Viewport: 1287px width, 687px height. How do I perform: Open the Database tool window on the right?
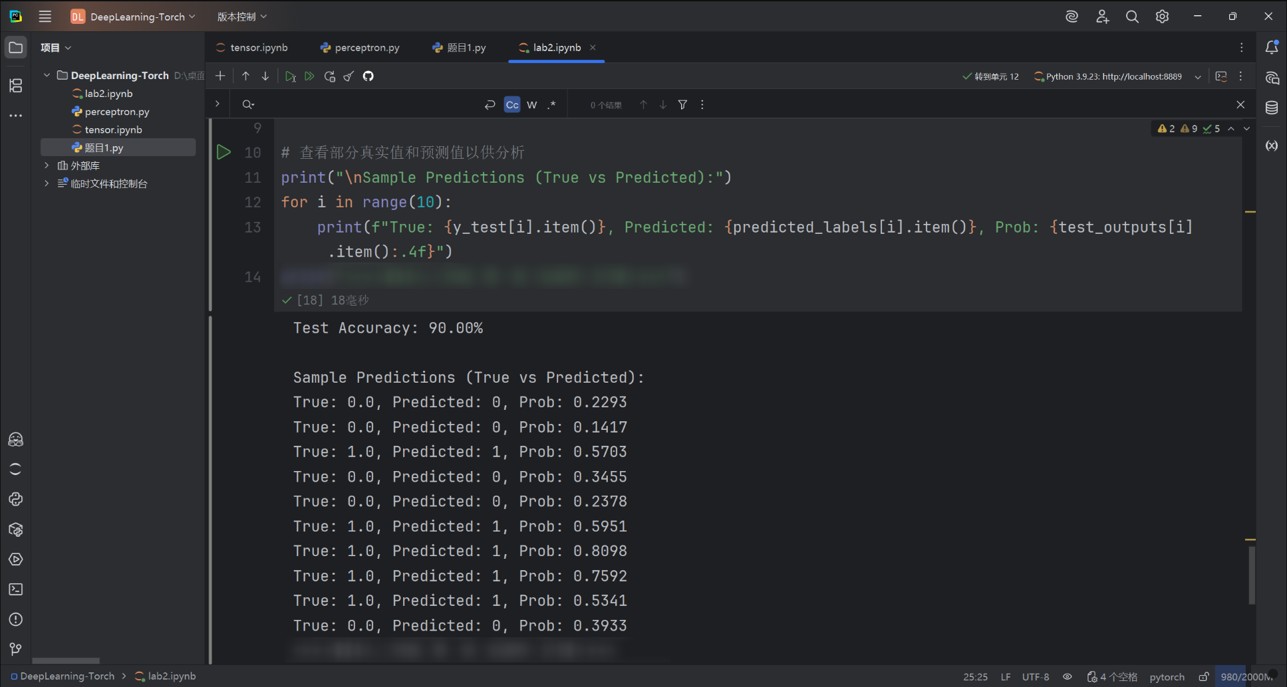(x=1272, y=107)
